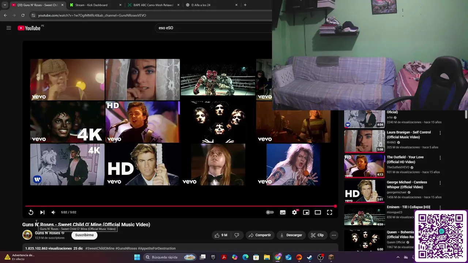Open the Advertencia weather alert widget
This screenshot has width=468, height=263.
[x=19, y=257]
